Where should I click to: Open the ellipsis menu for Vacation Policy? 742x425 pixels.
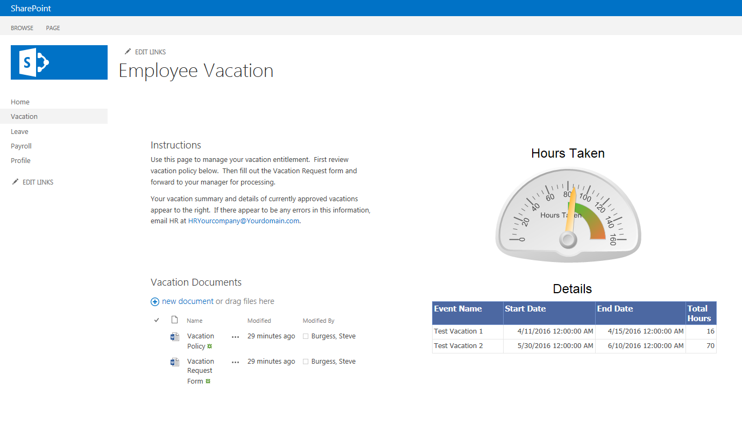point(235,337)
